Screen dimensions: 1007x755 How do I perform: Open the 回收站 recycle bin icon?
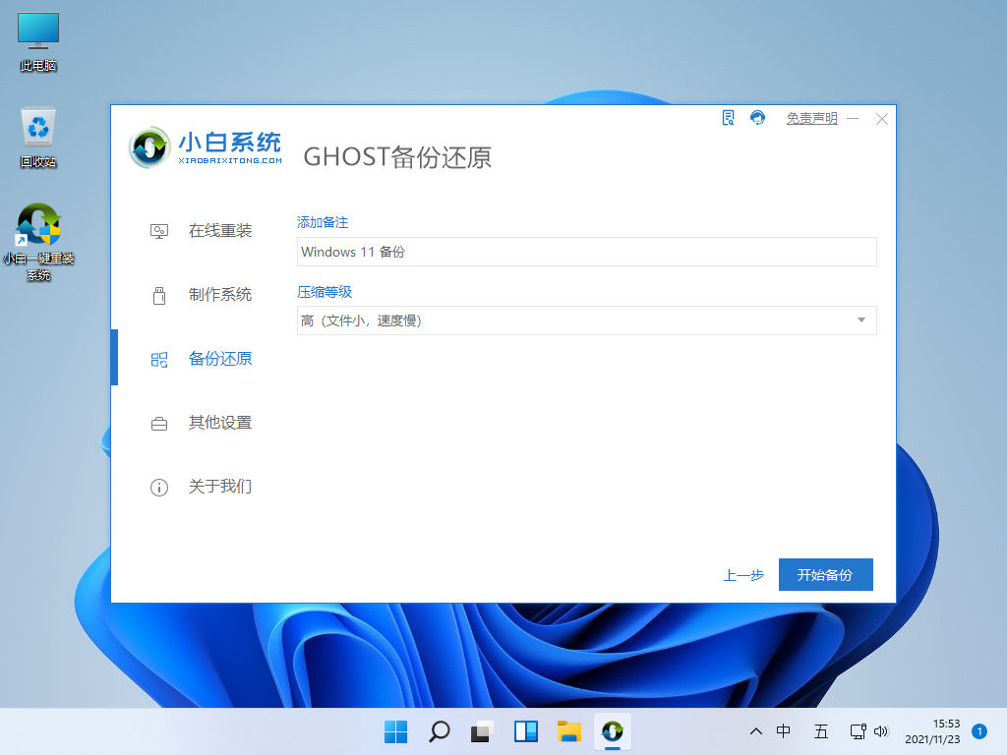pos(38,138)
